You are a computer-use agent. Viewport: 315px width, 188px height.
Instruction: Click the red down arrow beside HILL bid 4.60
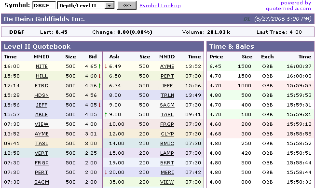(x=99, y=76)
